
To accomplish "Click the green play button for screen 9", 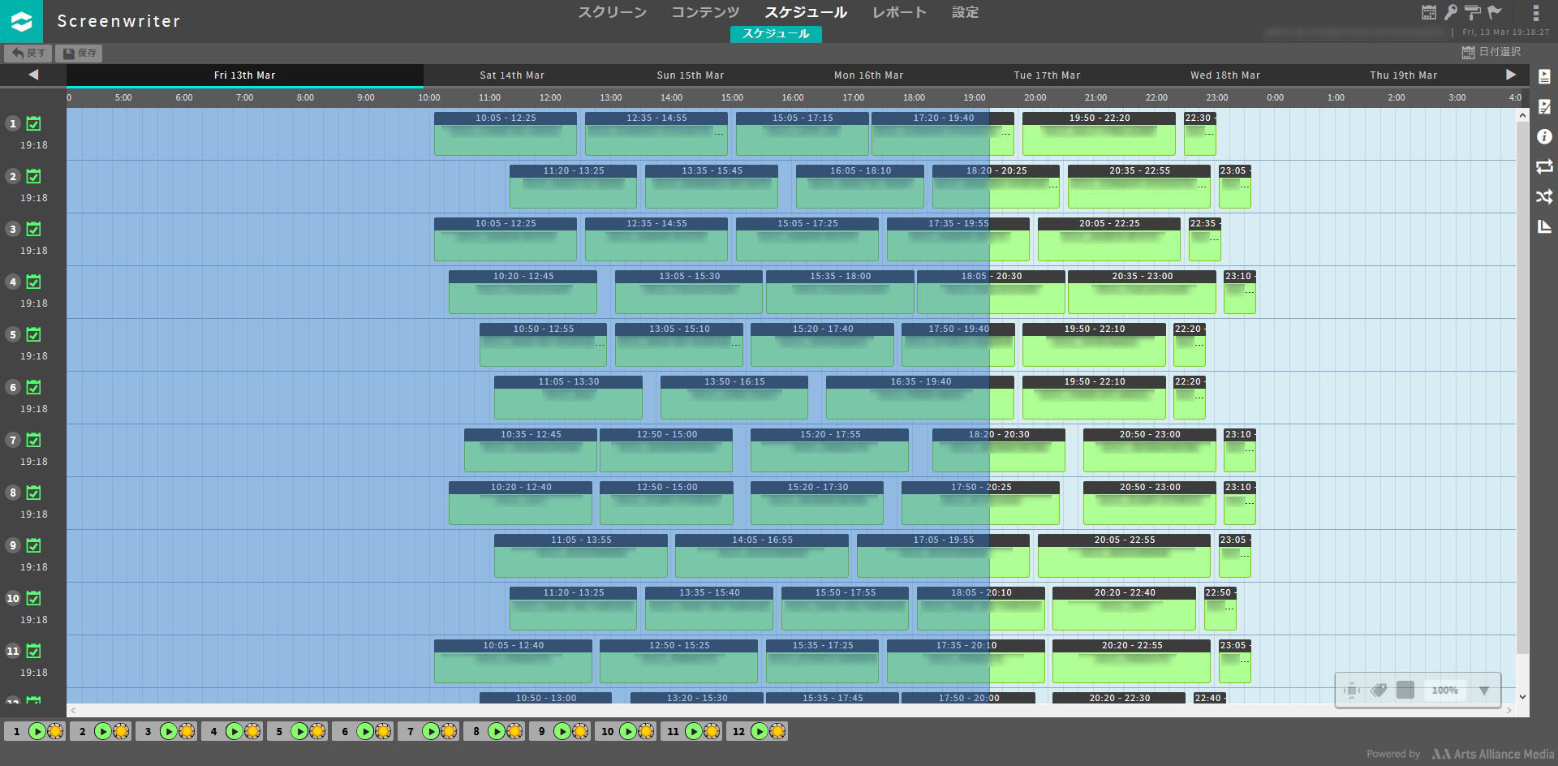I will (562, 731).
